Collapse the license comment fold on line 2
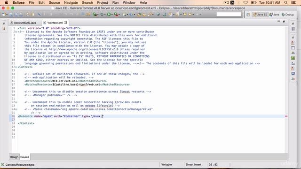301x169 pixels. (16, 32)
